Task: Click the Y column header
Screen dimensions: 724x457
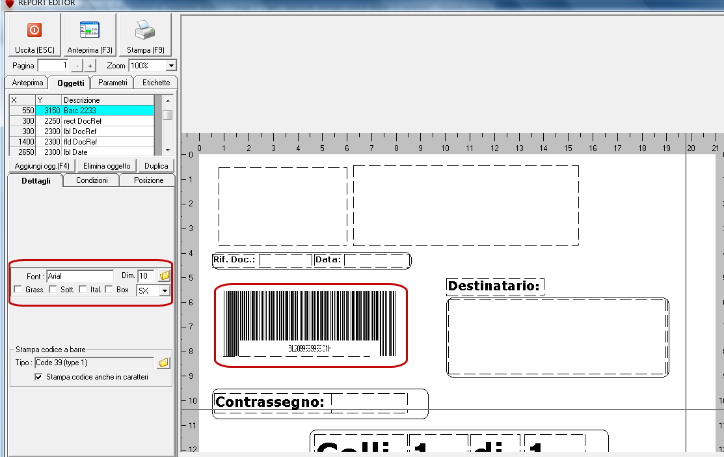Action: coord(49,100)
